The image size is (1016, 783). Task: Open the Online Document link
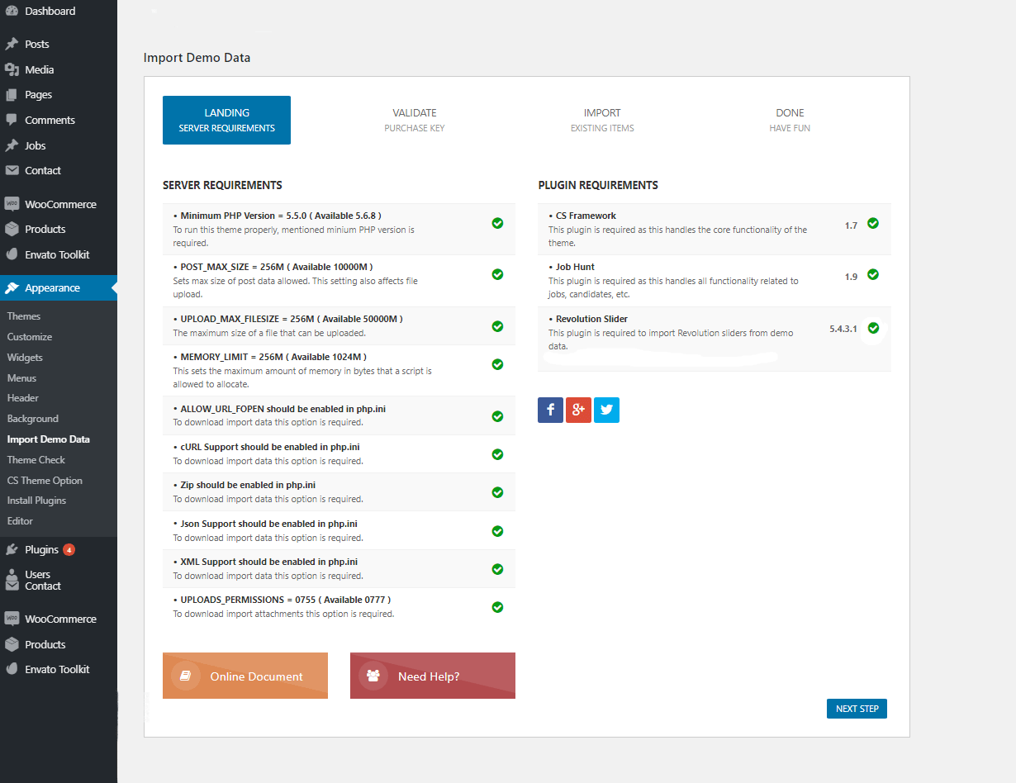pos(245,676)
